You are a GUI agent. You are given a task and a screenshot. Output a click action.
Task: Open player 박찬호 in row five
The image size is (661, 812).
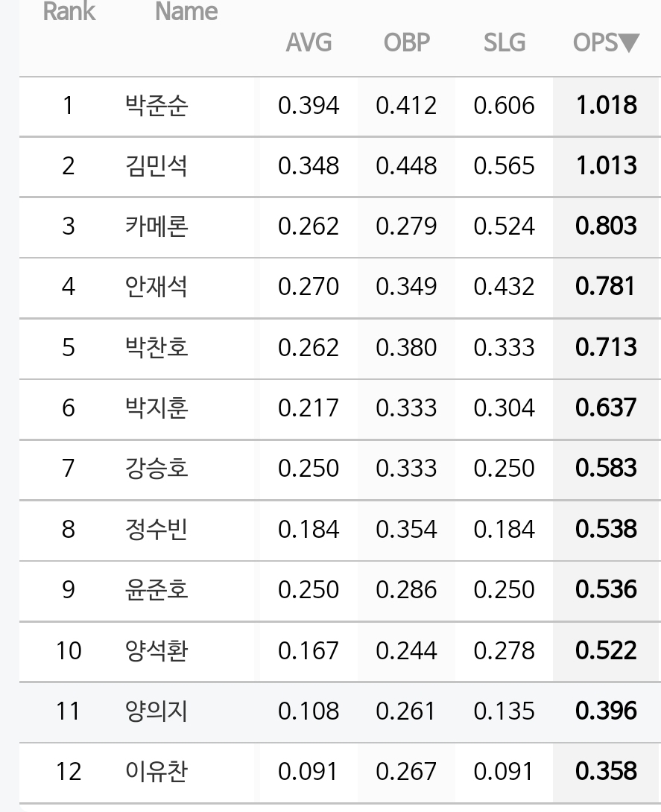(156, 347)
